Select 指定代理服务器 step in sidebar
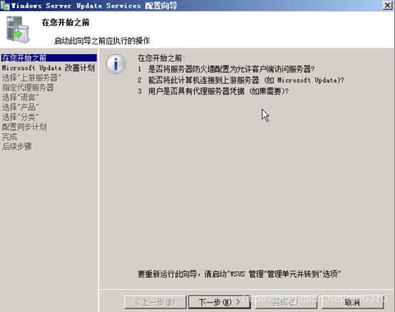This screenshot has width=395, height=312. tap(28, 88)
